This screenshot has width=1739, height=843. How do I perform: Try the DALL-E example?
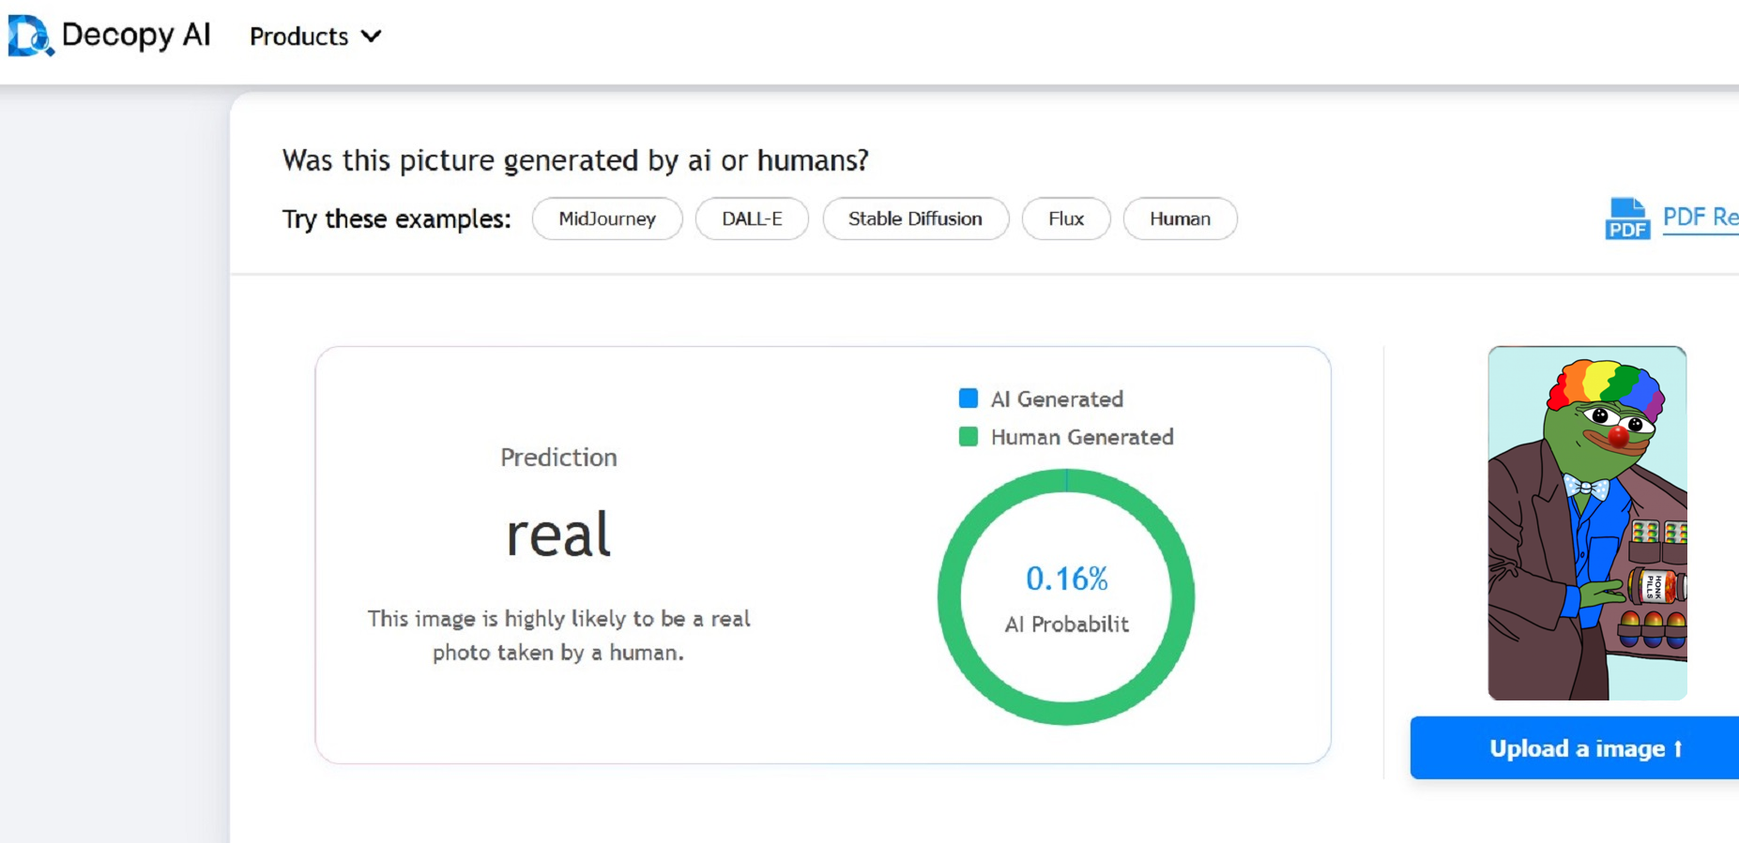752,218
